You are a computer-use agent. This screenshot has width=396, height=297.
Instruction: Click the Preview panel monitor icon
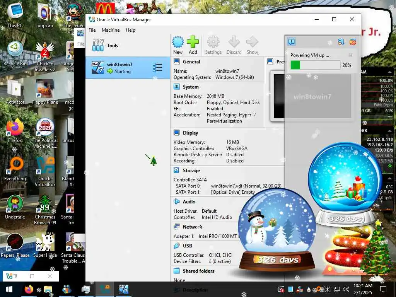[270, 61]
